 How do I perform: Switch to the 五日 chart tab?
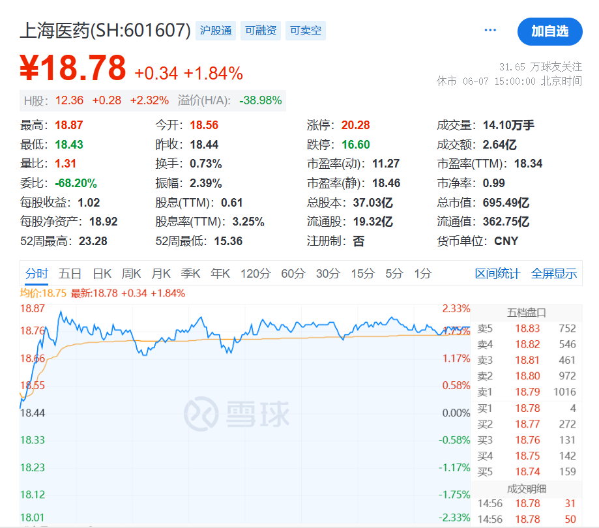(70, 274)
